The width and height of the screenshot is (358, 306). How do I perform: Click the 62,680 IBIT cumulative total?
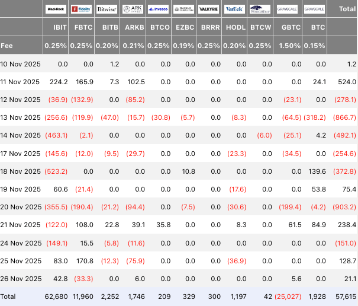[56, 297]
